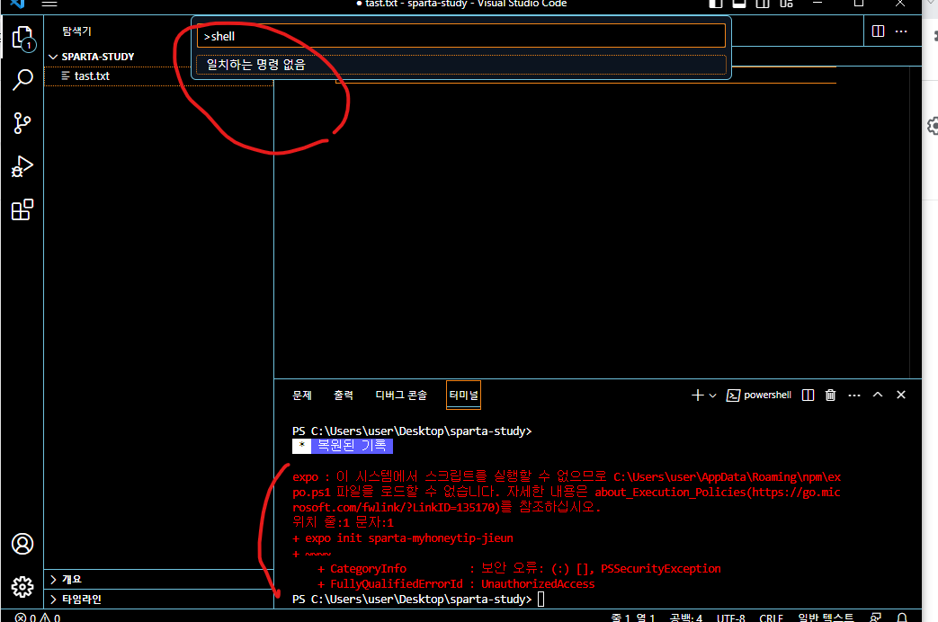Split the terminal panel

tap(808, 395)
